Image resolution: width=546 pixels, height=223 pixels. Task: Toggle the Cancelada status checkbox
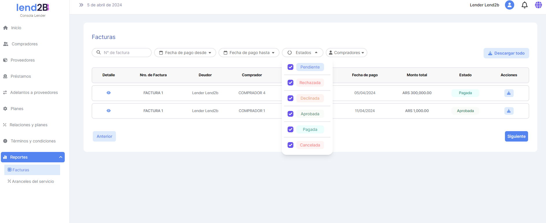pyautogui.click(x=290, y=145)
